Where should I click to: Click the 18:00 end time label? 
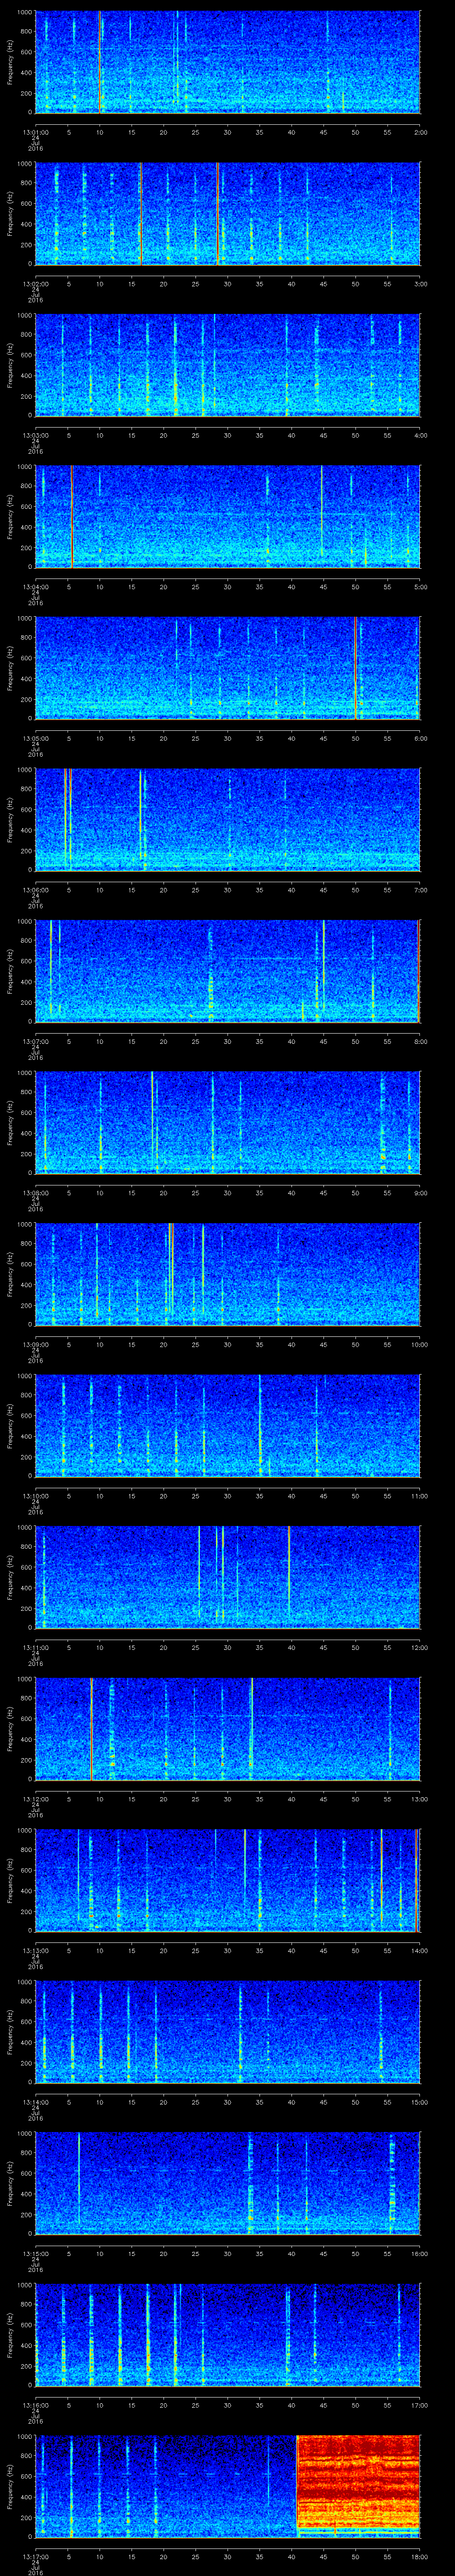tap(419, 2558)
